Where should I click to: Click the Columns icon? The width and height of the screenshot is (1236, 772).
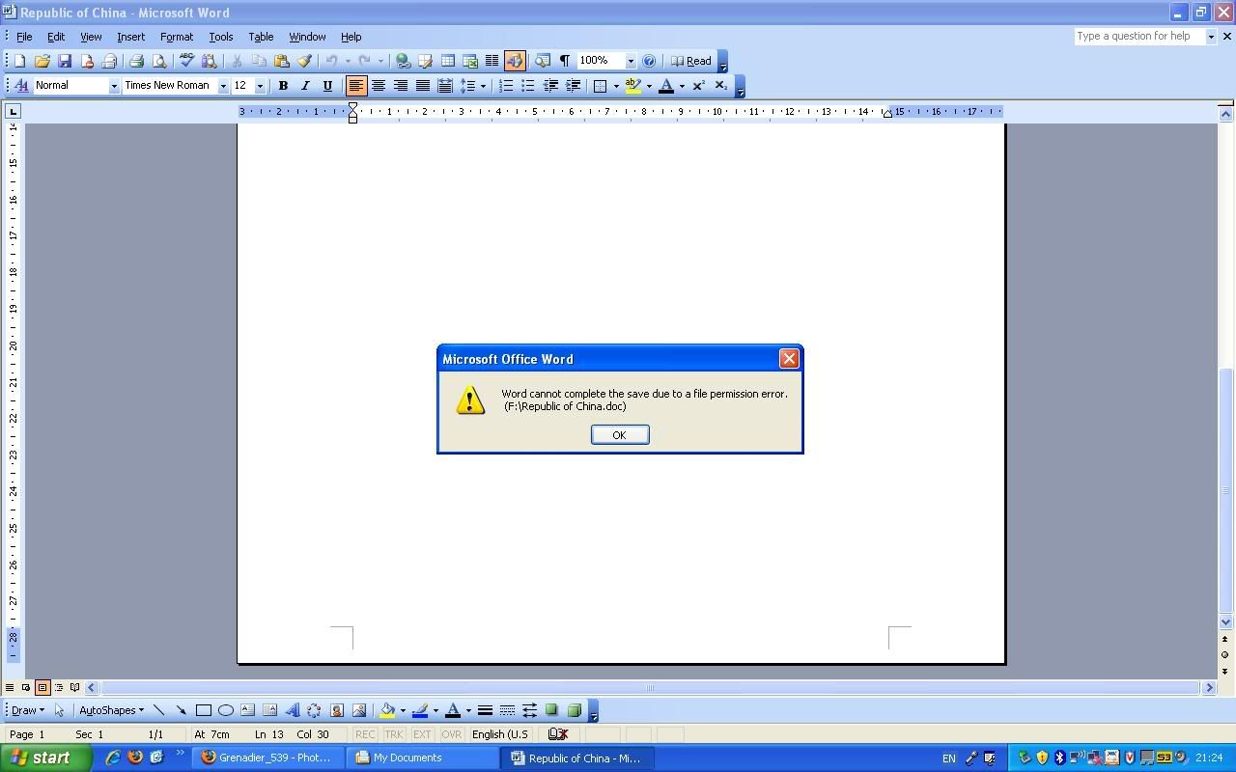point(492,61)
